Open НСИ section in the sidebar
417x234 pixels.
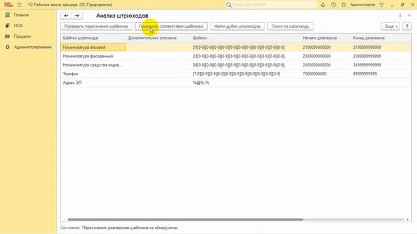[18, 26]
